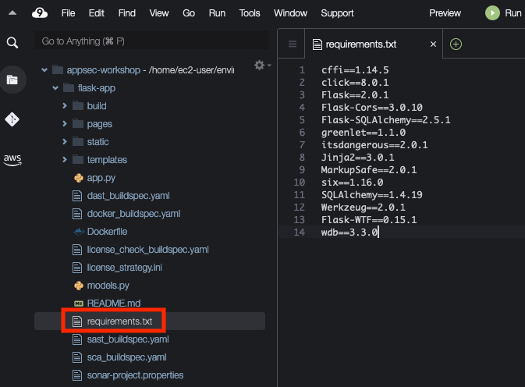Open the Go menu
The height and width of the screenshot is (387, 525).
coord(189,13)
